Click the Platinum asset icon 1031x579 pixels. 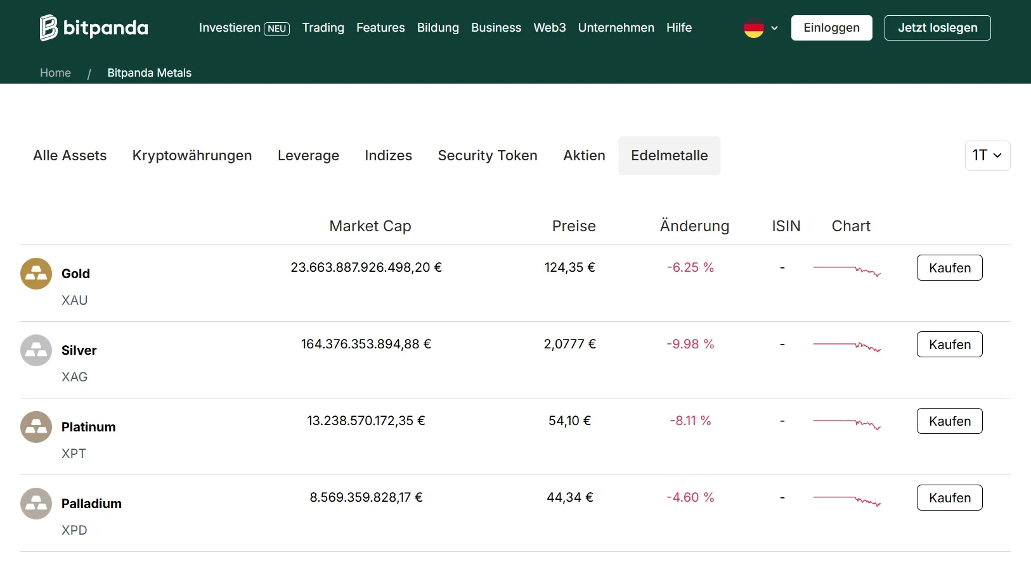[36, 426]
